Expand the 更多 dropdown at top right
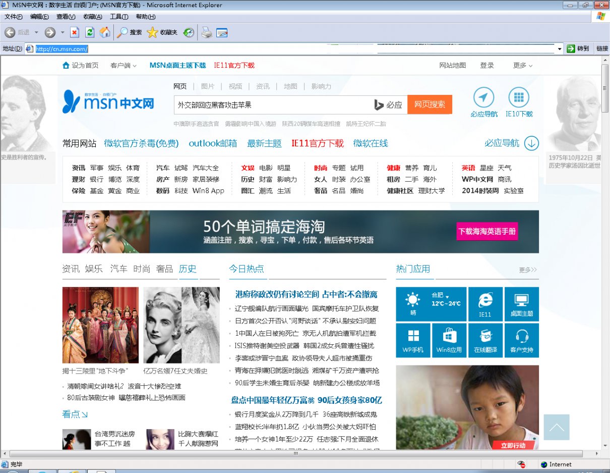Image resolution: width=610 pixels, height=473 pixels. click(523, 66)
